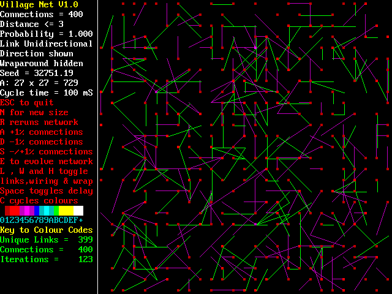
Task: Click the 'Seed = 32751.19' value
Action: tap(37, 73)
